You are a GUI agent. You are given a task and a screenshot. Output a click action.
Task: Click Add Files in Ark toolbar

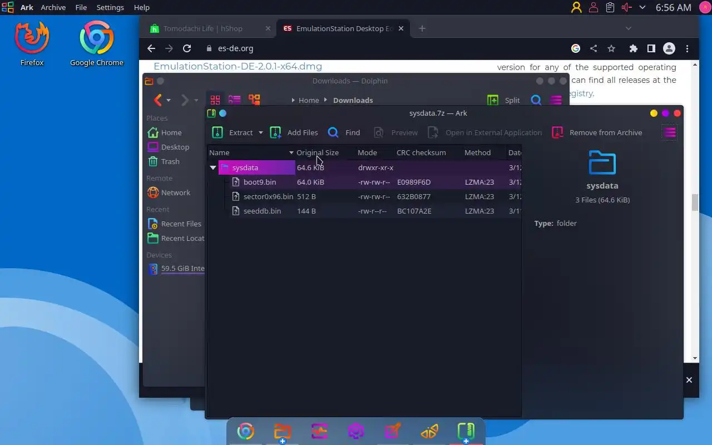click(294, 132)
